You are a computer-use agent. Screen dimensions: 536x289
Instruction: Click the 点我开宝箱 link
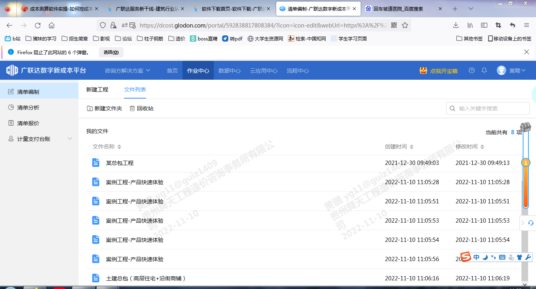click(444, 71)
